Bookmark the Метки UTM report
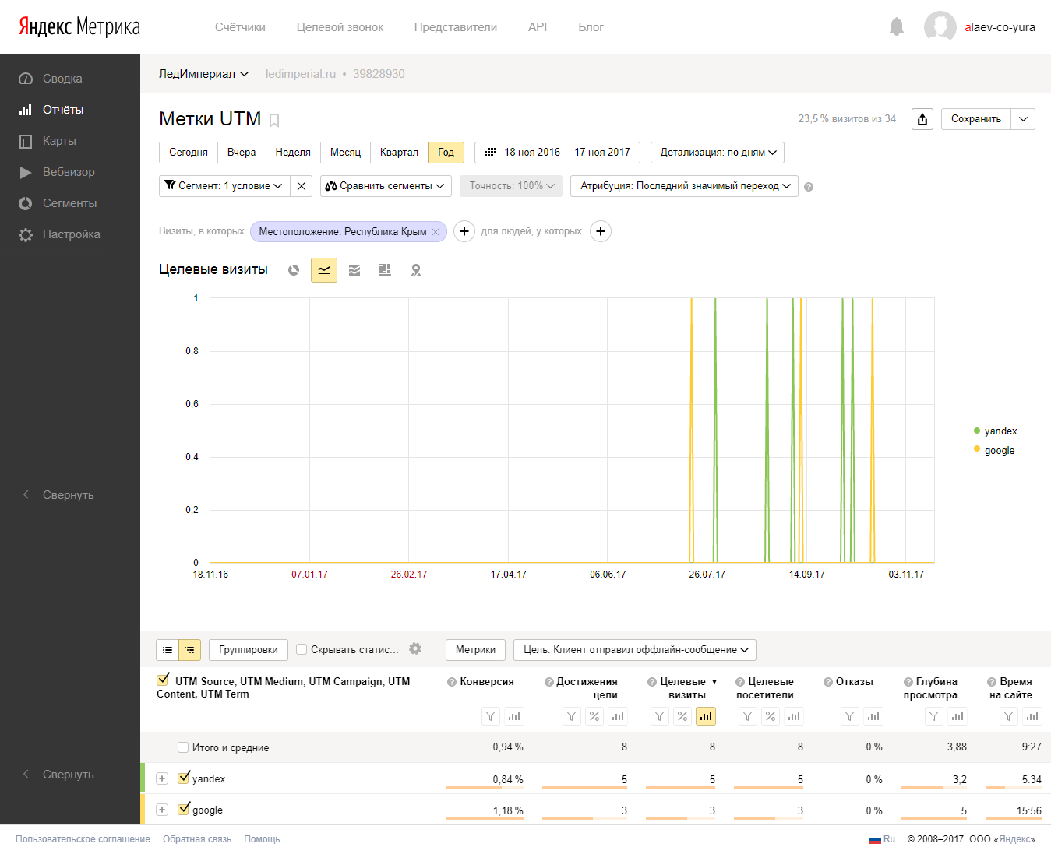The width and height of the screenshot is (1051, 854). 274,121
